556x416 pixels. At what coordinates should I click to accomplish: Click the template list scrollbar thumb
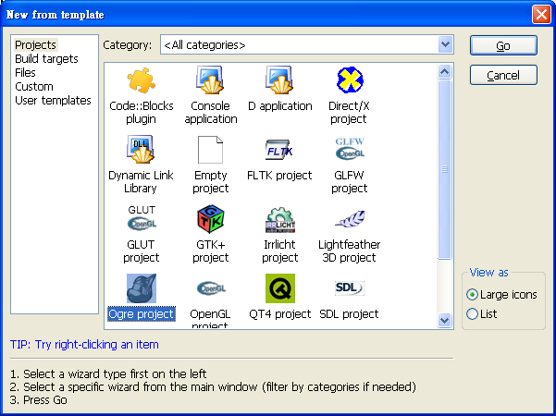[444, 170]
